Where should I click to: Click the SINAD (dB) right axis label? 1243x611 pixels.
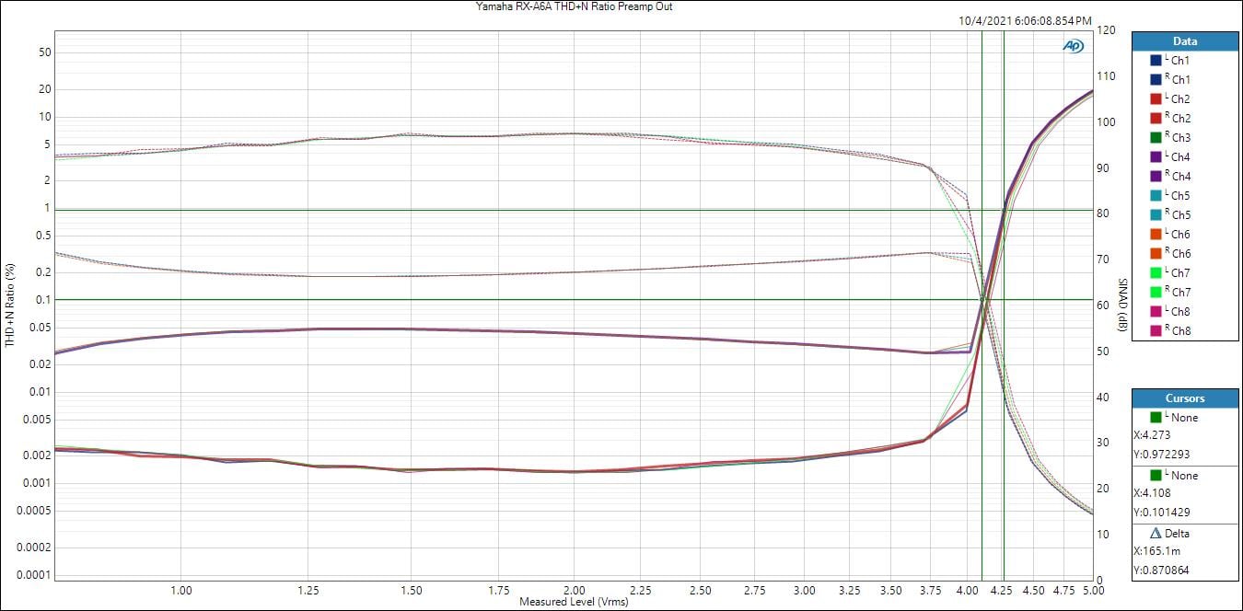pos(1123,305)
